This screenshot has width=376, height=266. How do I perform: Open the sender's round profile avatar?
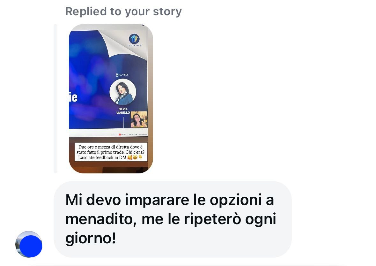click(29, 244)
